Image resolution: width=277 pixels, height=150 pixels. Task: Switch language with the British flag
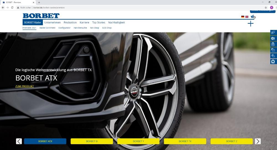[x=247, y=17]
